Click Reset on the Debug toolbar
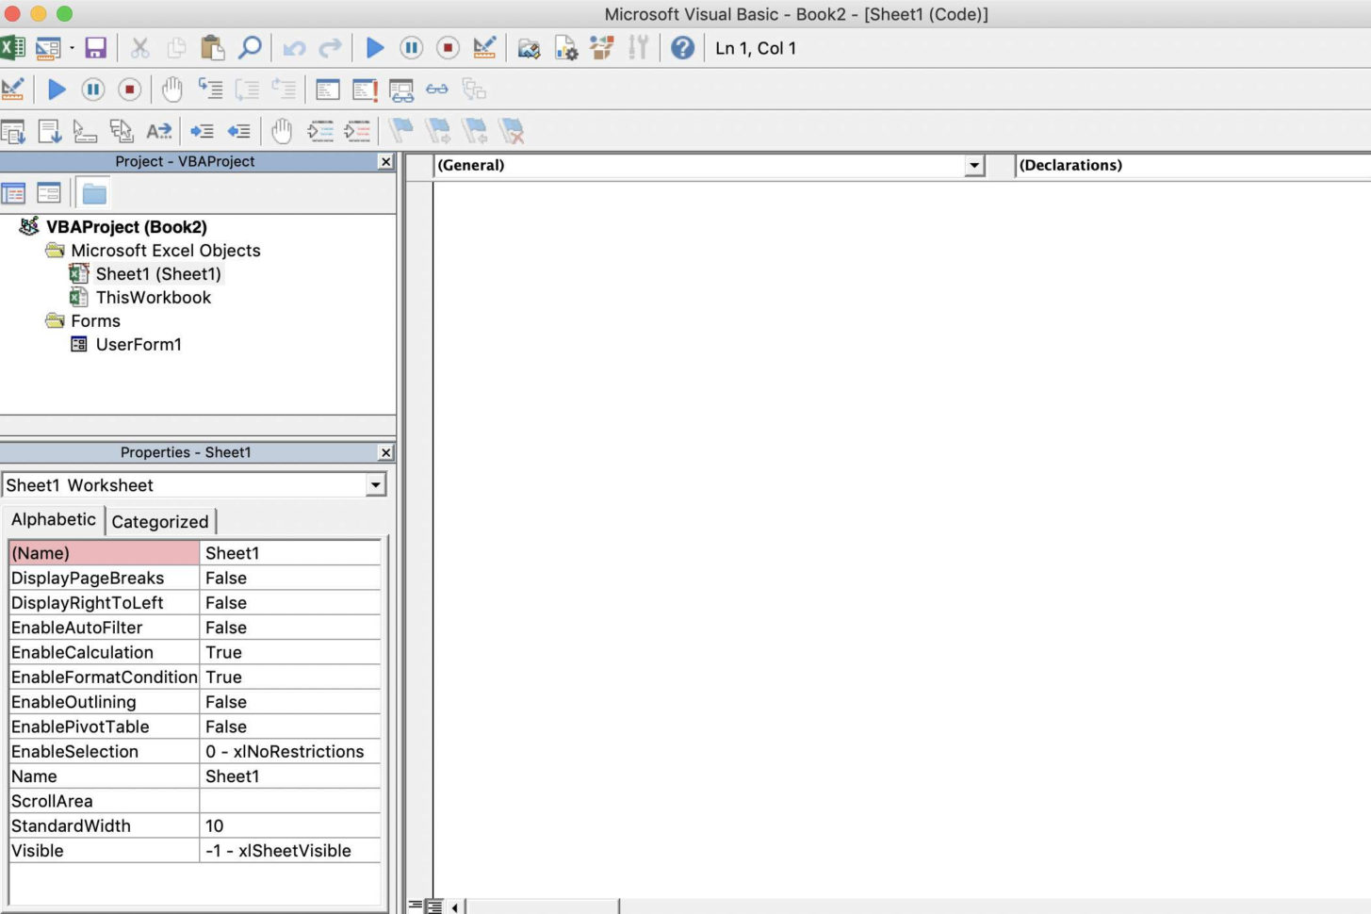 click(x=130, y=90)
